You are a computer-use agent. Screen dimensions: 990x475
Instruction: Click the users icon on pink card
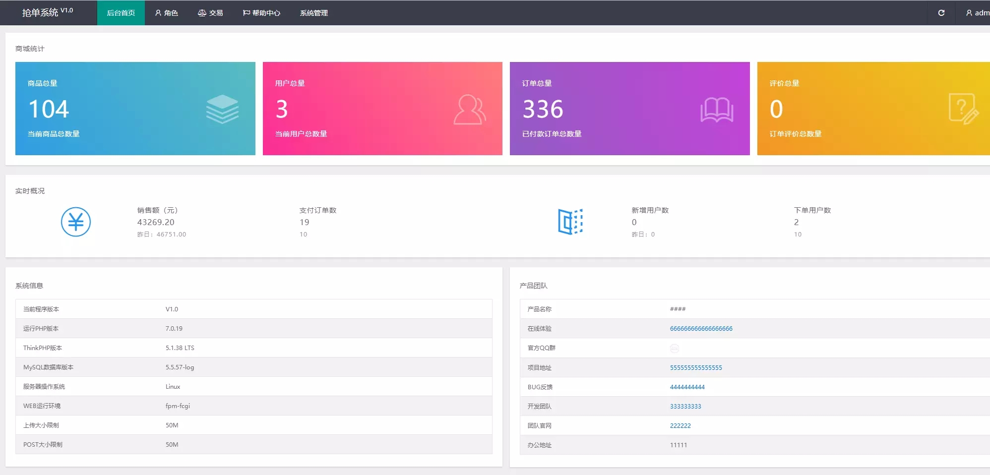click(x=469, y=110)
